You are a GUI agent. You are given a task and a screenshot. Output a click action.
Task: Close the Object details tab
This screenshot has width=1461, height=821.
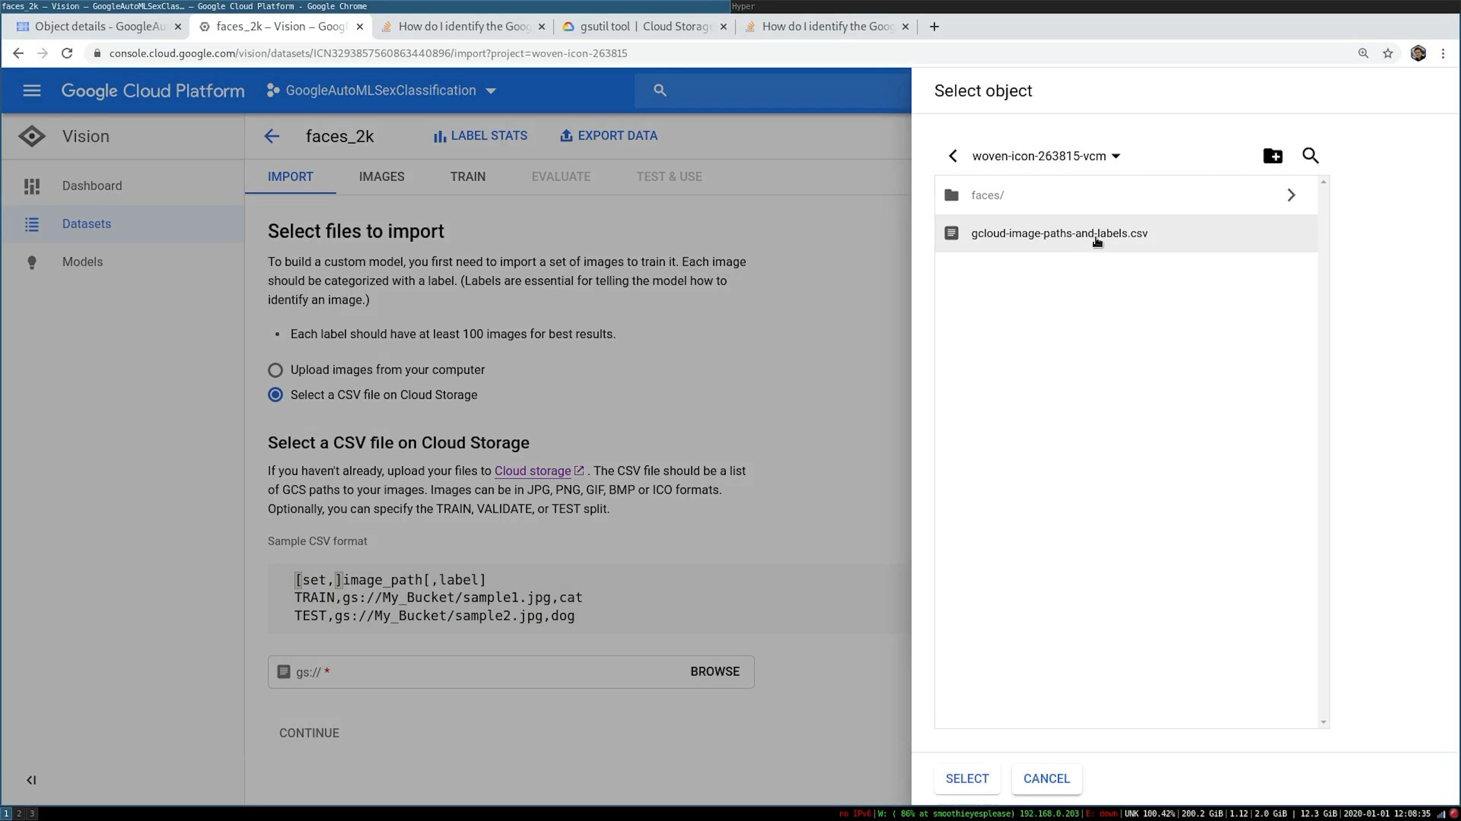pos(178,27)
